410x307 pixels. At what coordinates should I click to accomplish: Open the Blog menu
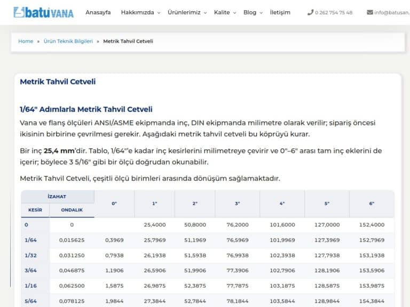pyautogui.click(x=250, y=12)
